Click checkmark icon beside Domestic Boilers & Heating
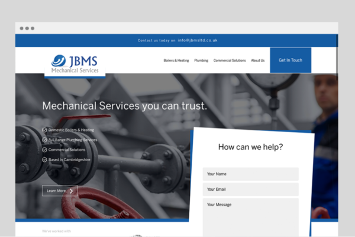Image resolution: width=355 pixels, height=237 pixels. 44,130
